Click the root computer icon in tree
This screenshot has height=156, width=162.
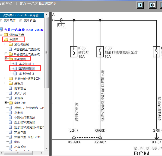tap(1, 29)
